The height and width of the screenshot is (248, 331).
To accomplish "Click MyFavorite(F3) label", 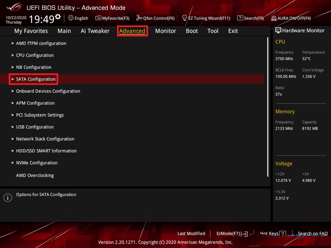I will click(x=116, y=18).
